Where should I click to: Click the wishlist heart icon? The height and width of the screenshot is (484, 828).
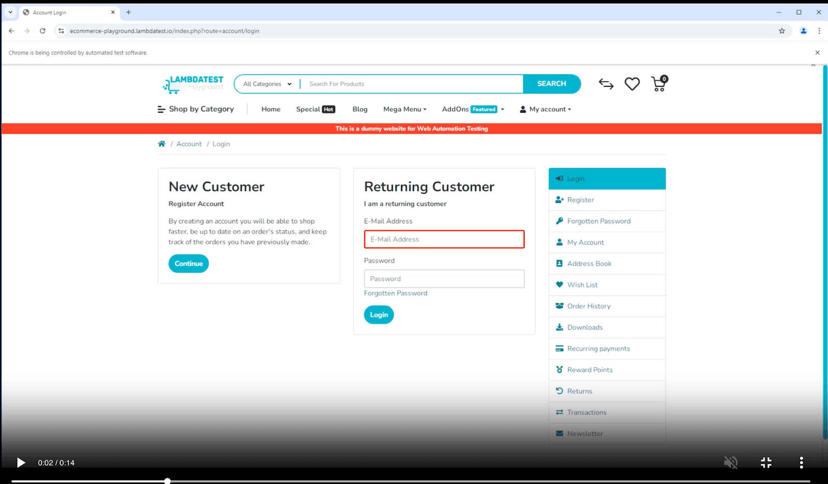tap(632, 84)
